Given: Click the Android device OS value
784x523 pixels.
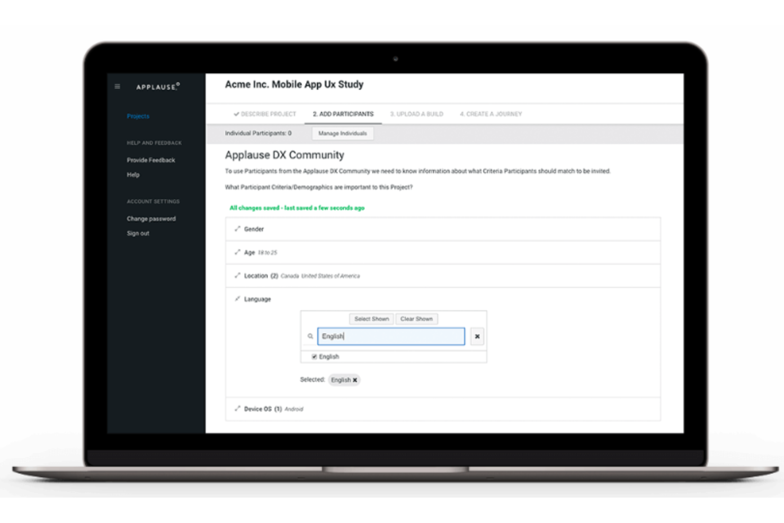Looking at the screenshot, I should 294,409.
